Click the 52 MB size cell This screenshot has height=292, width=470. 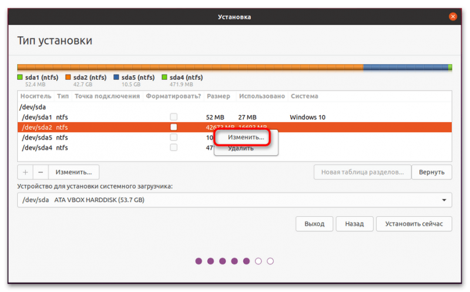[x=215, y=118]
